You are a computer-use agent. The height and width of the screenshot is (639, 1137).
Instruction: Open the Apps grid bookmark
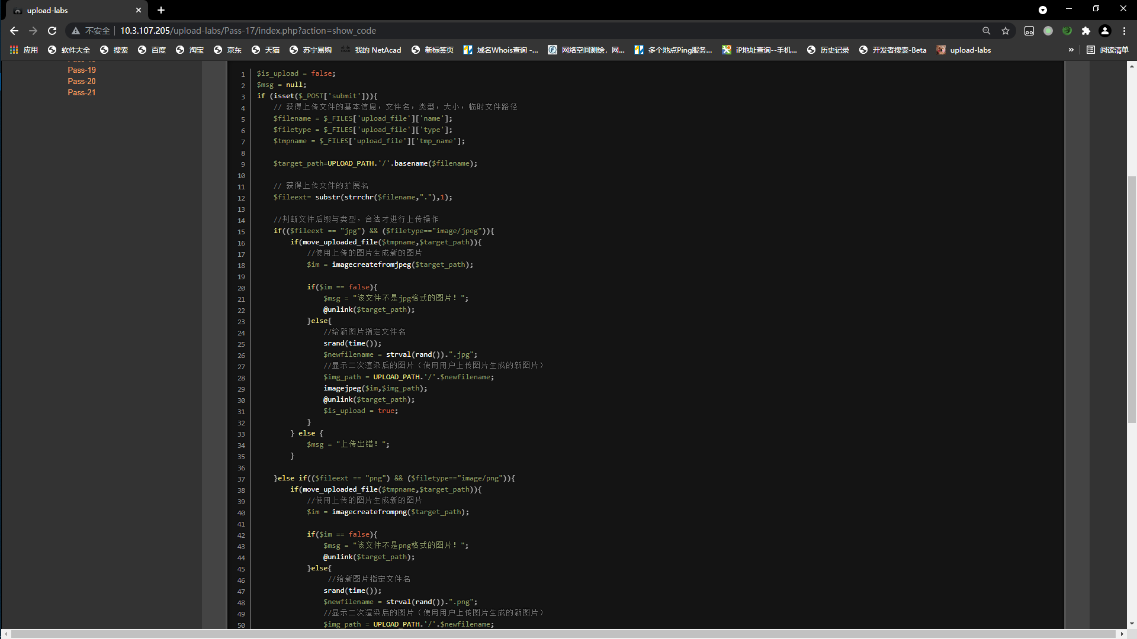[24, 50]
